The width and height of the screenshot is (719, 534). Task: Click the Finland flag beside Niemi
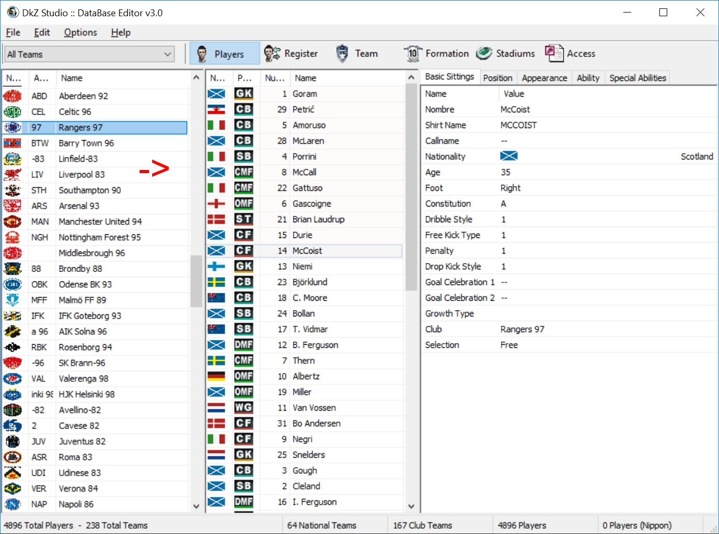click(x=216, y=266)
